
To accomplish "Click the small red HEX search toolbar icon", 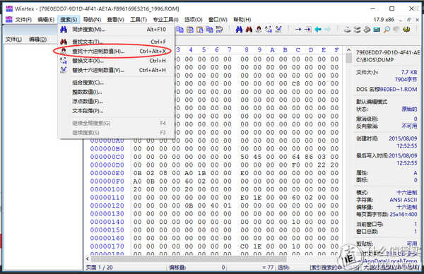I will pyautogui.click(x=259, y=30).
